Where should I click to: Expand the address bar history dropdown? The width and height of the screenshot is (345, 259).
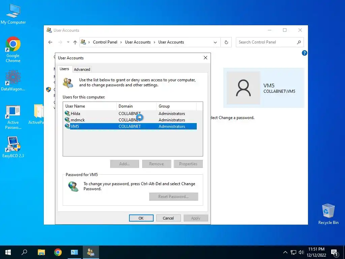click(215, 42)
